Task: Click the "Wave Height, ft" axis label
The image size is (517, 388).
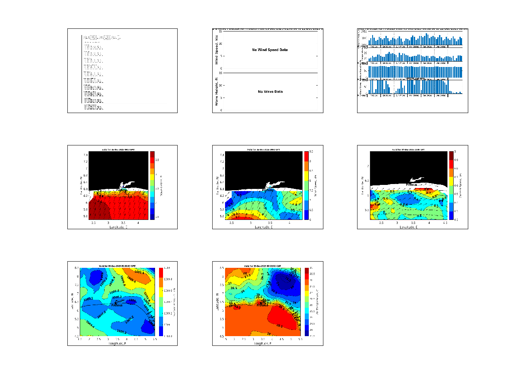Action: click(217, 91)
